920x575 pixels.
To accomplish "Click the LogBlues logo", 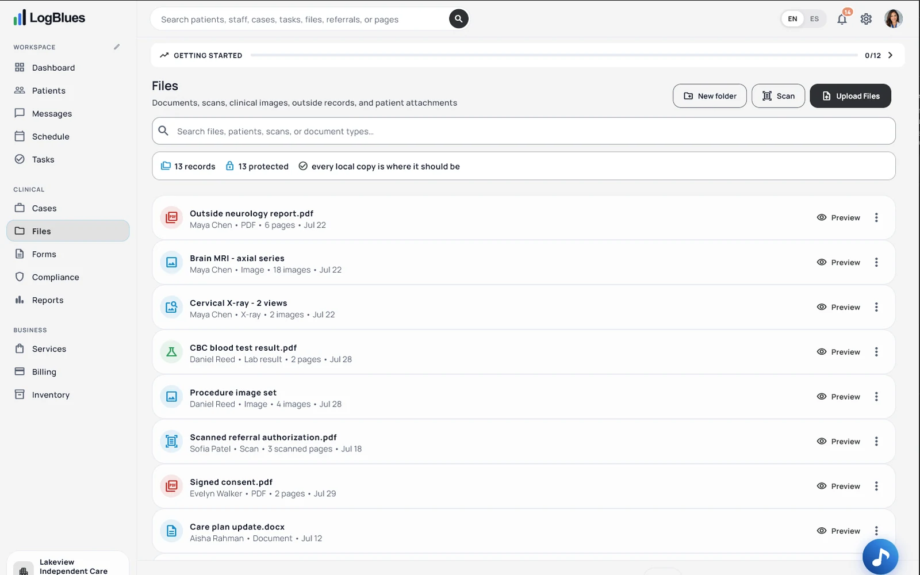I will coord(49,18).
